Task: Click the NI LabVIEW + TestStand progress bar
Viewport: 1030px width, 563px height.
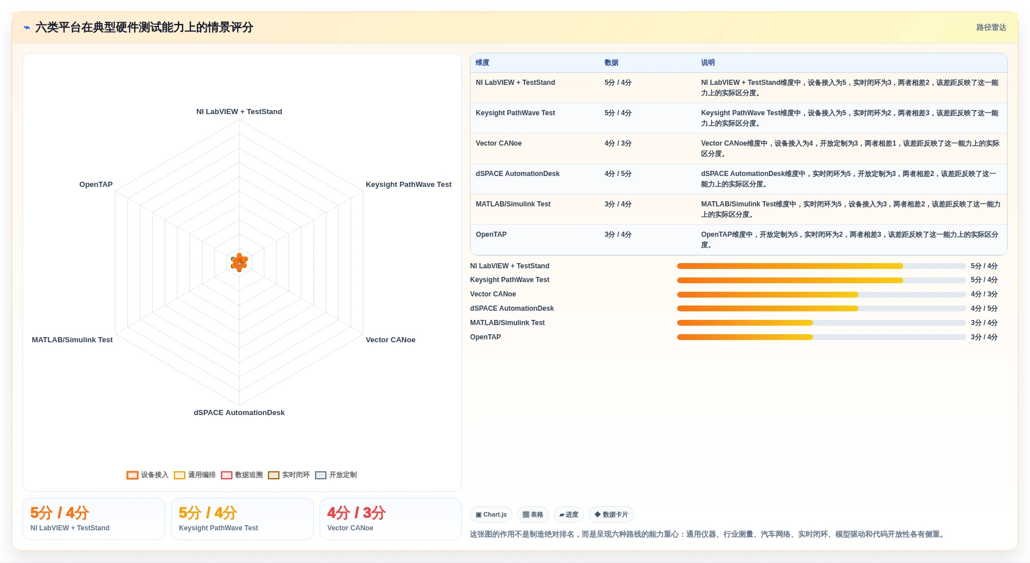Action: pyautogui.click(x=822, y=266)
